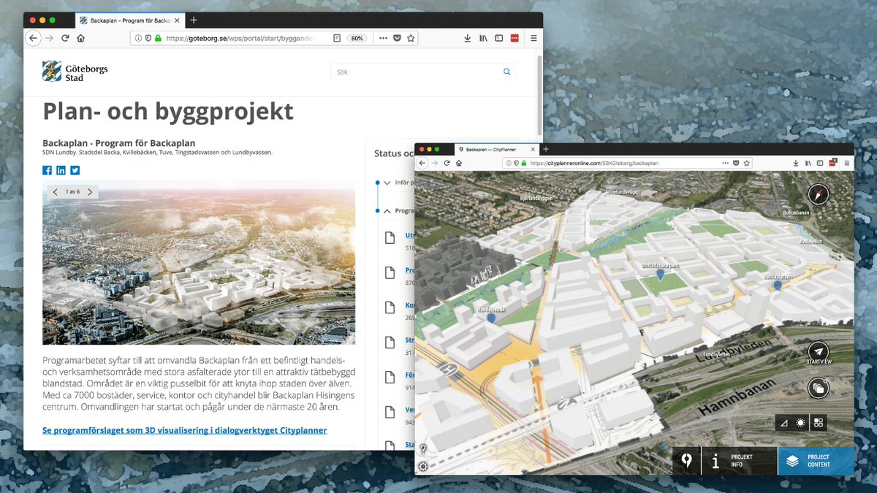
Task: Toggle sidebar in CityPlanner browser window
Action: click(820, 163)
